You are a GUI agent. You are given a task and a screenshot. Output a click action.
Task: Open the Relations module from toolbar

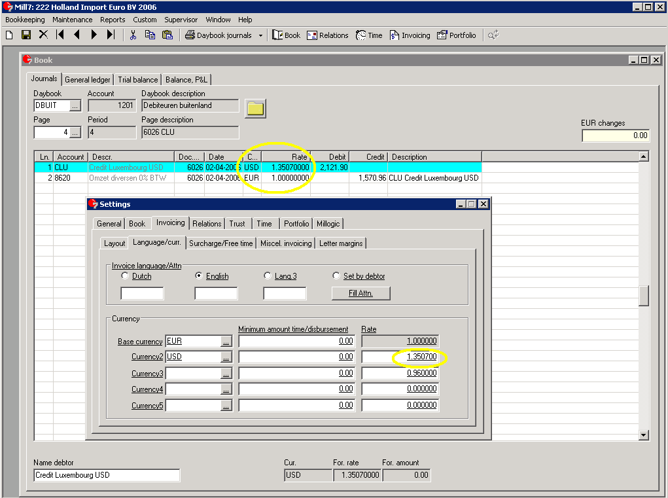pyautogui.click(x=328, y=35)
